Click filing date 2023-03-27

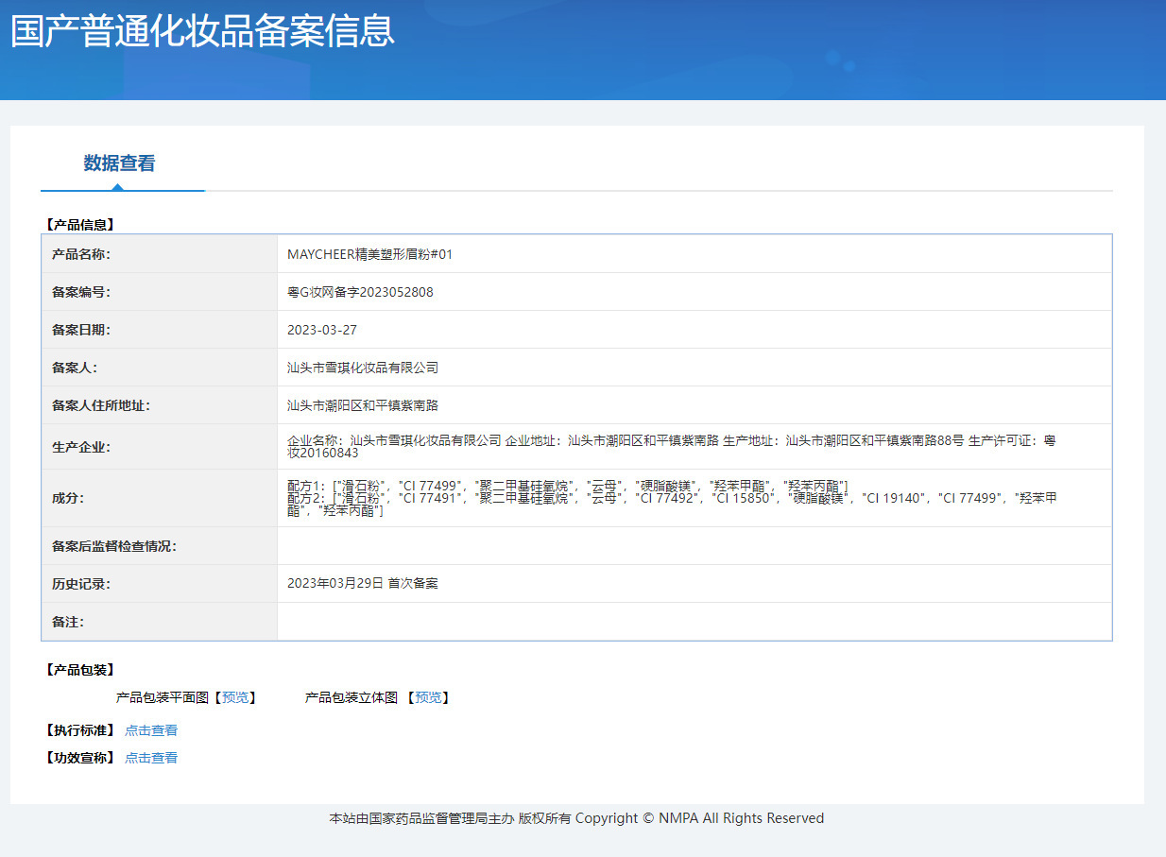[322, 330]
